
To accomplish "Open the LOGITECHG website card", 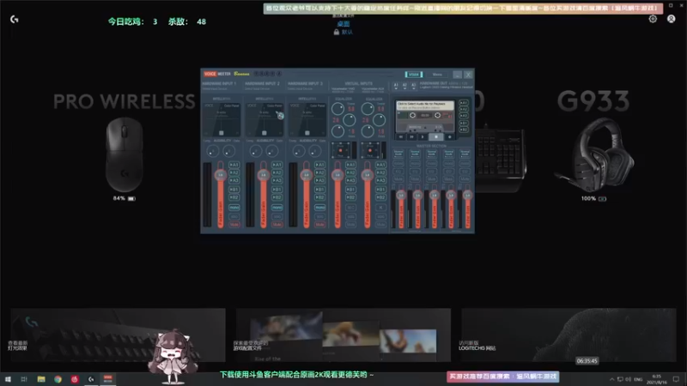I will [568, 335].
